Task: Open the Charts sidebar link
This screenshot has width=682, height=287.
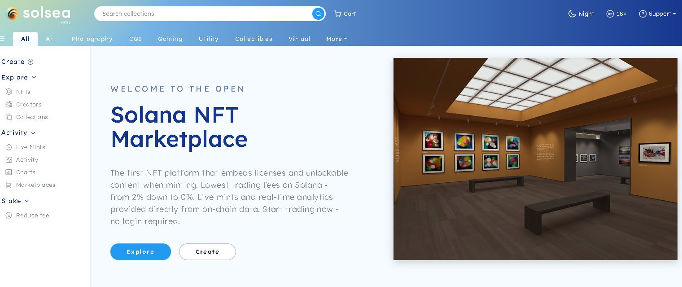Action: (26, 172)
